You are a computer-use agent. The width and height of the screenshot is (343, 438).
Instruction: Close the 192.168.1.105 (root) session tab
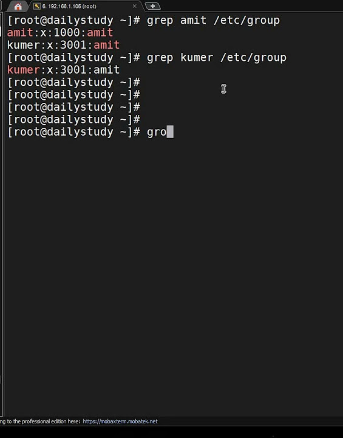[135, 6]
